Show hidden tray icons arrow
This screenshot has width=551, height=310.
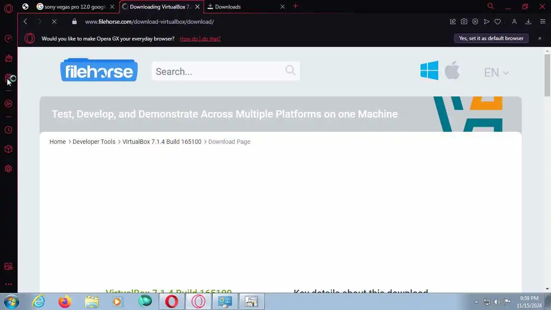point(476,301)
